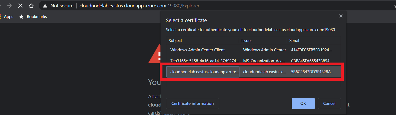Stop page loading with the X icon
Image resolution: width=396 pixels, height=115 pixels.
point(20,6)
